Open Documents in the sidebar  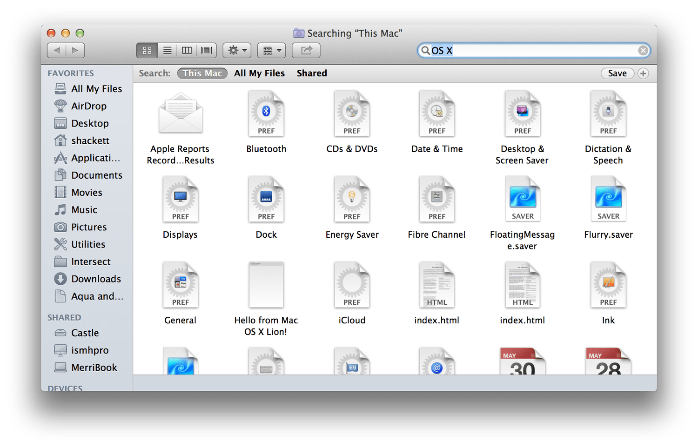point(88,175)
